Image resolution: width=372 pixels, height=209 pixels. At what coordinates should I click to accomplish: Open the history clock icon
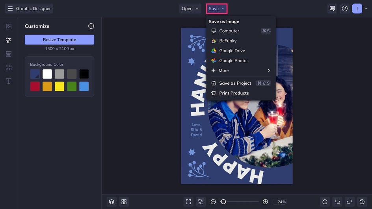[362, 202]
